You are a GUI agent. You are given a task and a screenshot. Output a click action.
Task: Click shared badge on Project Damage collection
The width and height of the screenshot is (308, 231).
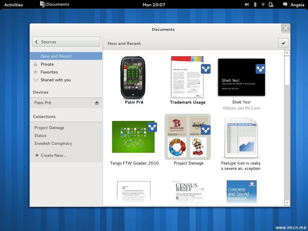(x=206, y=130)
